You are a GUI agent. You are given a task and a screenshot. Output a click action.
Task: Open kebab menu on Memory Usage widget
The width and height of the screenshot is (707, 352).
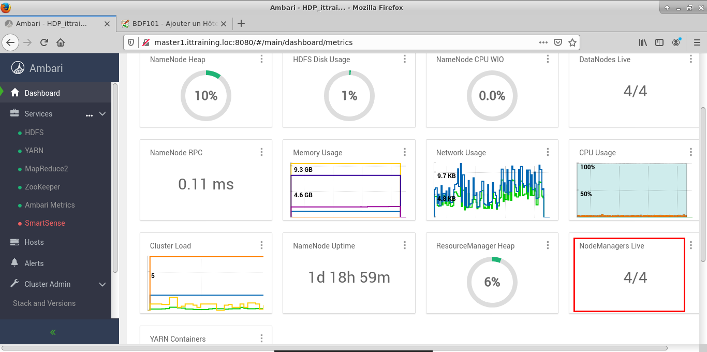tap(405, 152)
